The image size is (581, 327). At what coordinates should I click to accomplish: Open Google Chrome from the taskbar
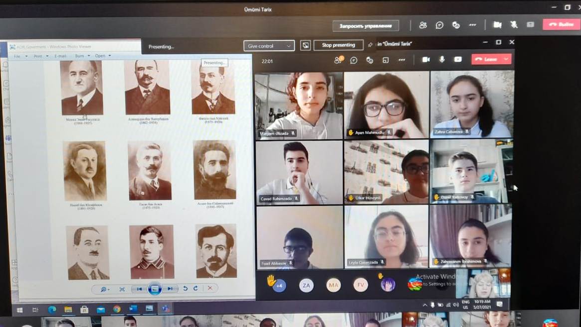[117, 309]
